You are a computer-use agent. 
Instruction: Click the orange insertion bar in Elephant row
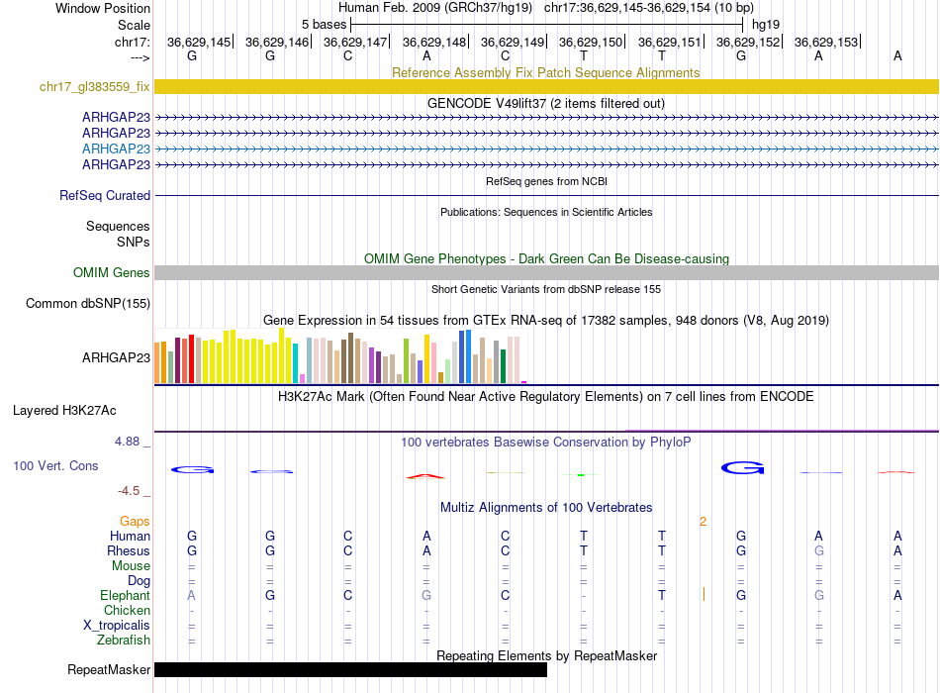704,595
